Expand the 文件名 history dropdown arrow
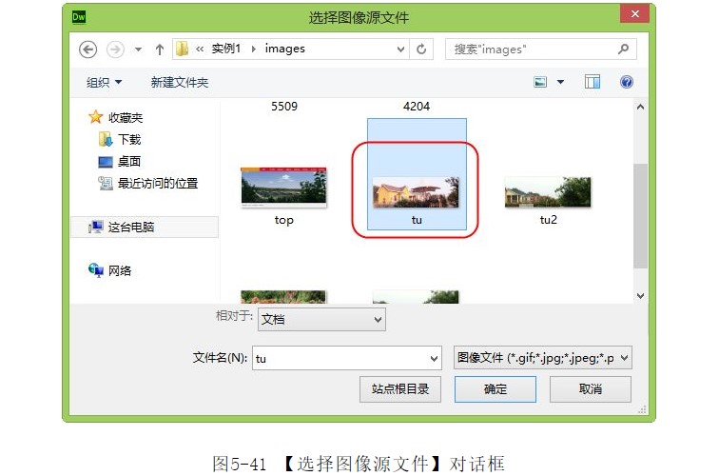This screenshot has width=719, height=476. pyautogui.click(x=435, y=359)
